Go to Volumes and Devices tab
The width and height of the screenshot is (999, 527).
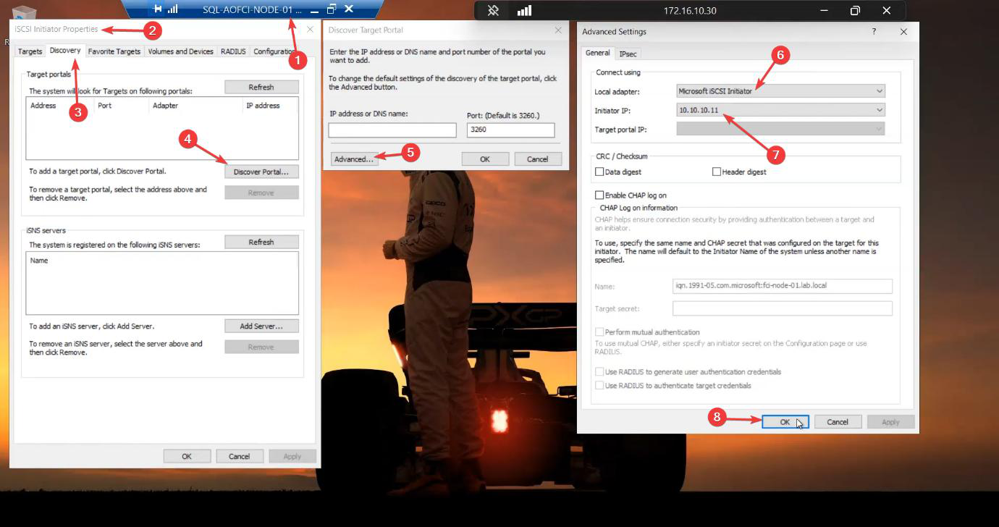click(x=181, y=52)
